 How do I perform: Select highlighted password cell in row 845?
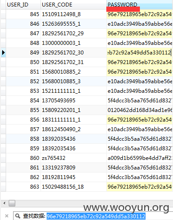[139, 14]
